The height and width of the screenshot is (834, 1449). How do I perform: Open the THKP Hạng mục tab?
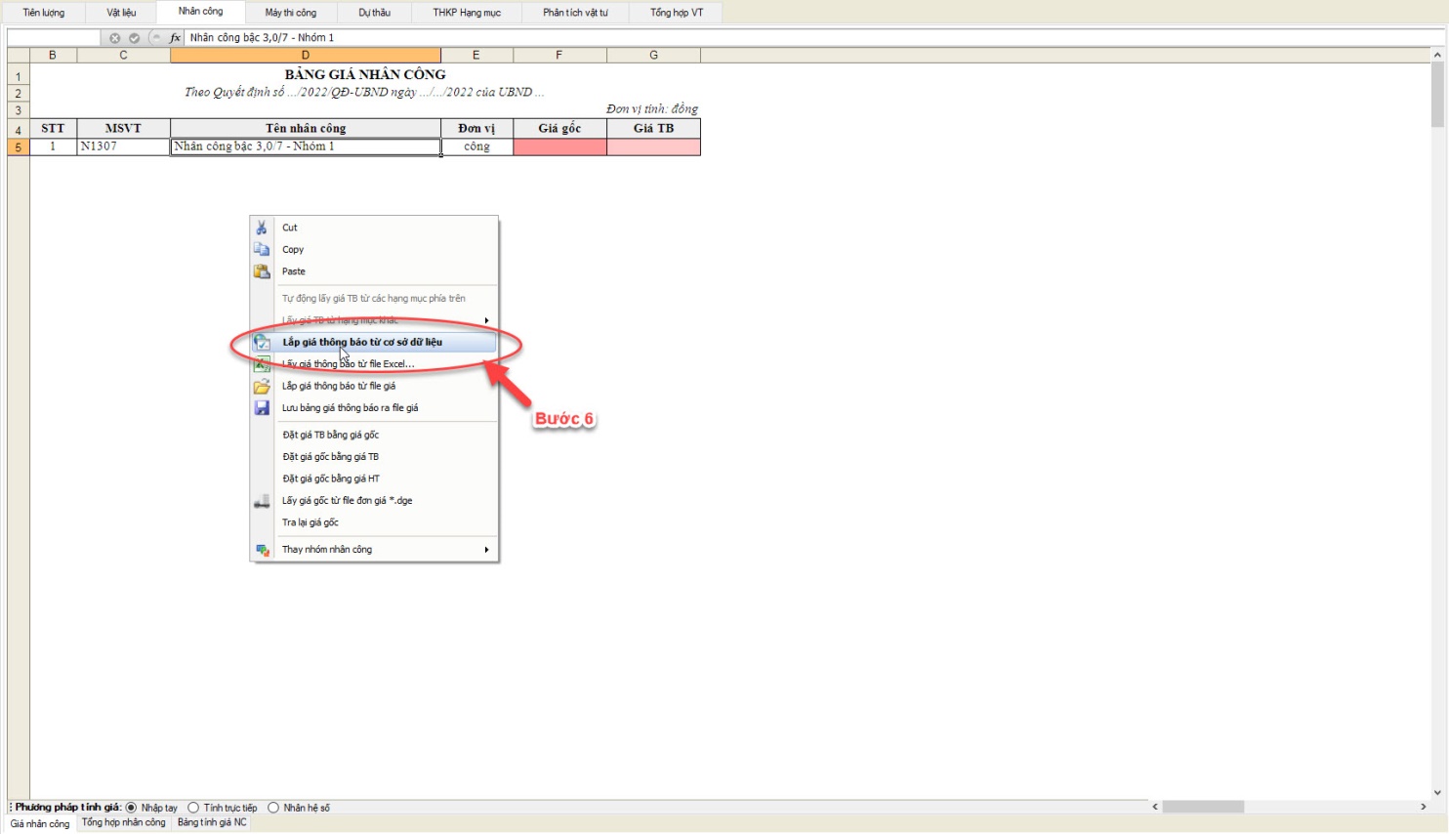467,13
